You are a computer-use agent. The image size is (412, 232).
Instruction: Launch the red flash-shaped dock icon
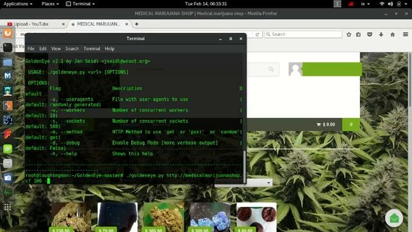click(8, 135)
